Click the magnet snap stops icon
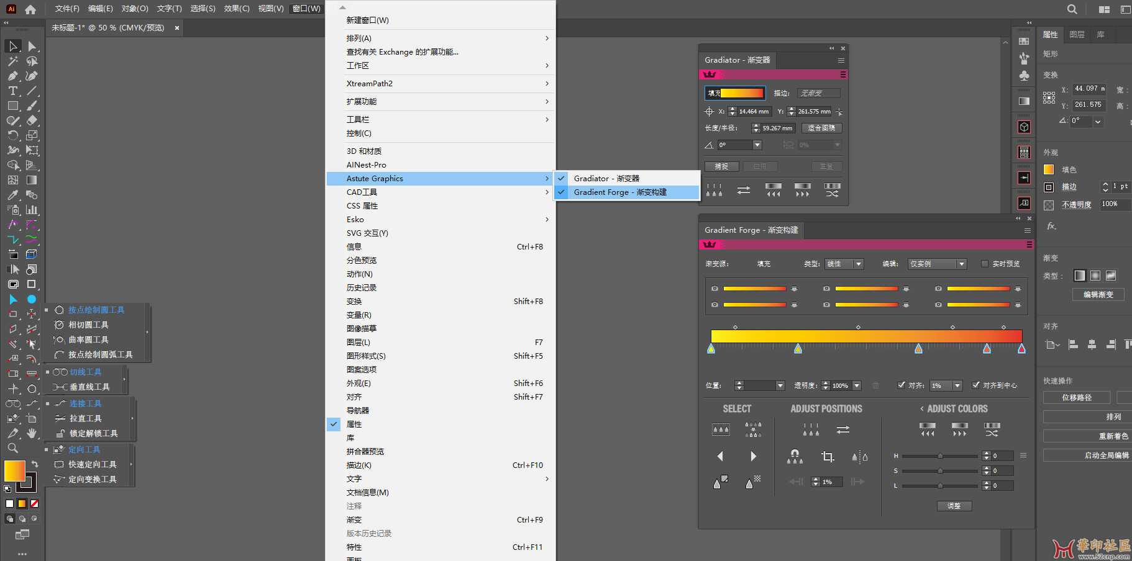Screen dimensions: 1132x561 (795, 457)
